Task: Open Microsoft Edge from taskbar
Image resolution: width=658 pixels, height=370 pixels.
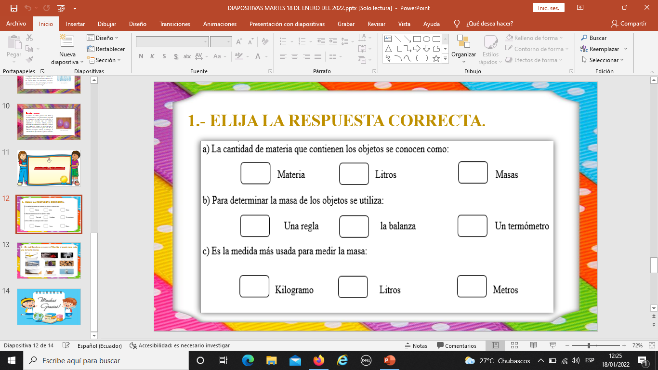Action: pyautogui.click(x=248, y=360)
